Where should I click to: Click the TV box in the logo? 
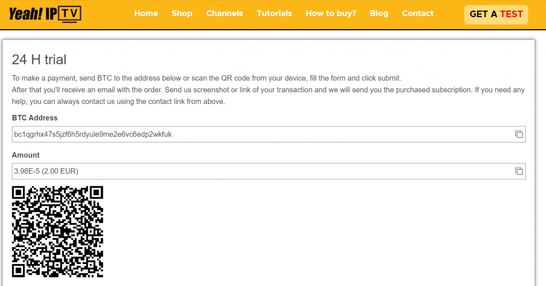coord(70,14)
